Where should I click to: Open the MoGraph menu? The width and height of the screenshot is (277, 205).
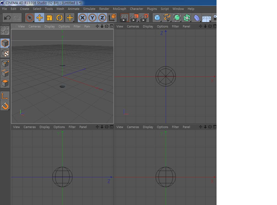[x=120, y=9]
